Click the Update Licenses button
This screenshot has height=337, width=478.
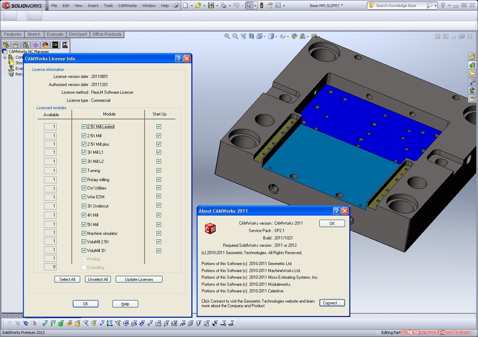[139, 279]
